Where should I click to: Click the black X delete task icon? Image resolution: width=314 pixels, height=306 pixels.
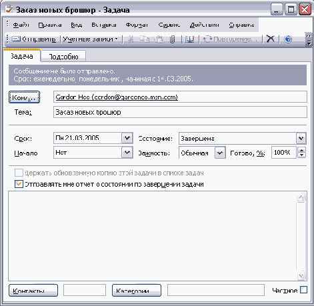click(x=271, y=39)
